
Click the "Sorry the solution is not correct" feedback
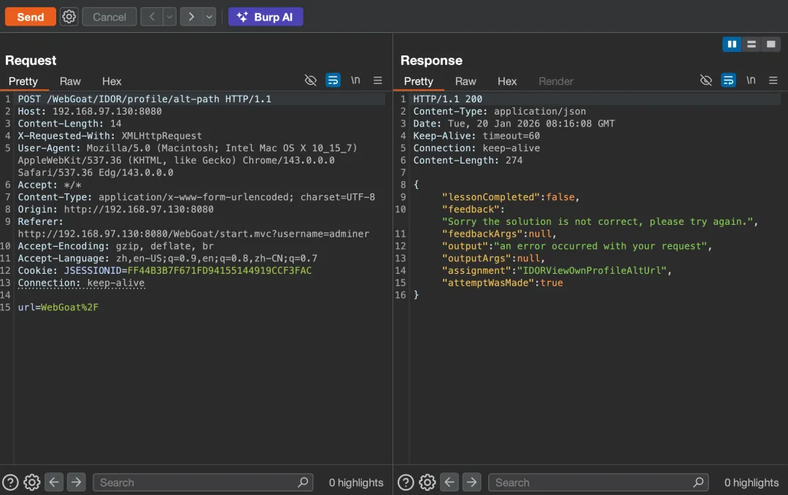tap(600, 222)
